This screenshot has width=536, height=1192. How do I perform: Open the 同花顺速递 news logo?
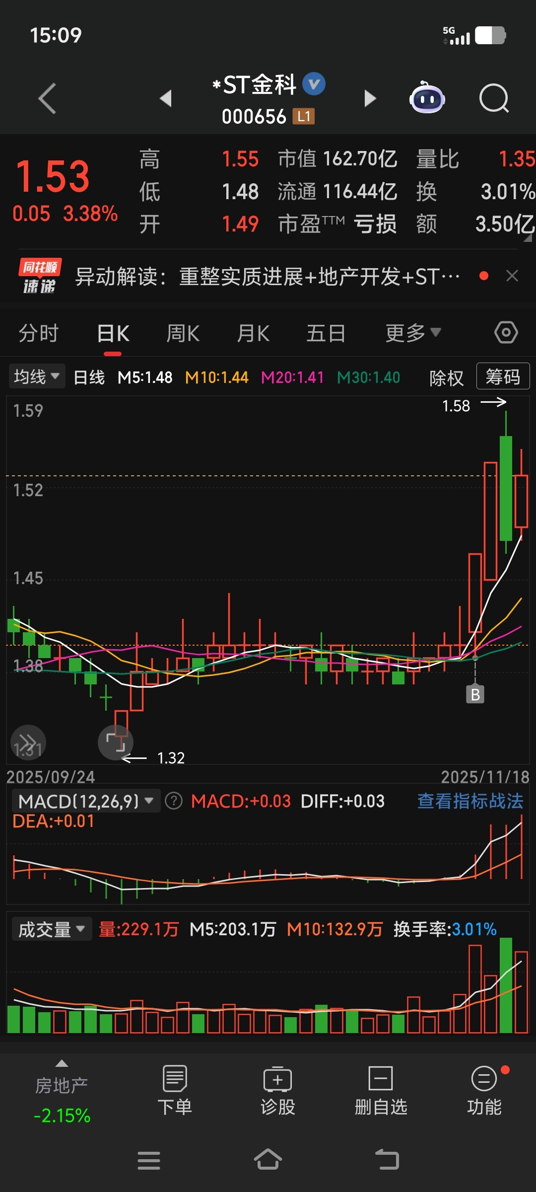pos(40,276)
